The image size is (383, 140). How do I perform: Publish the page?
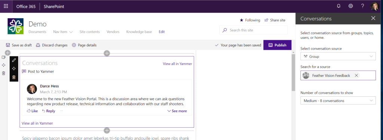277,45
